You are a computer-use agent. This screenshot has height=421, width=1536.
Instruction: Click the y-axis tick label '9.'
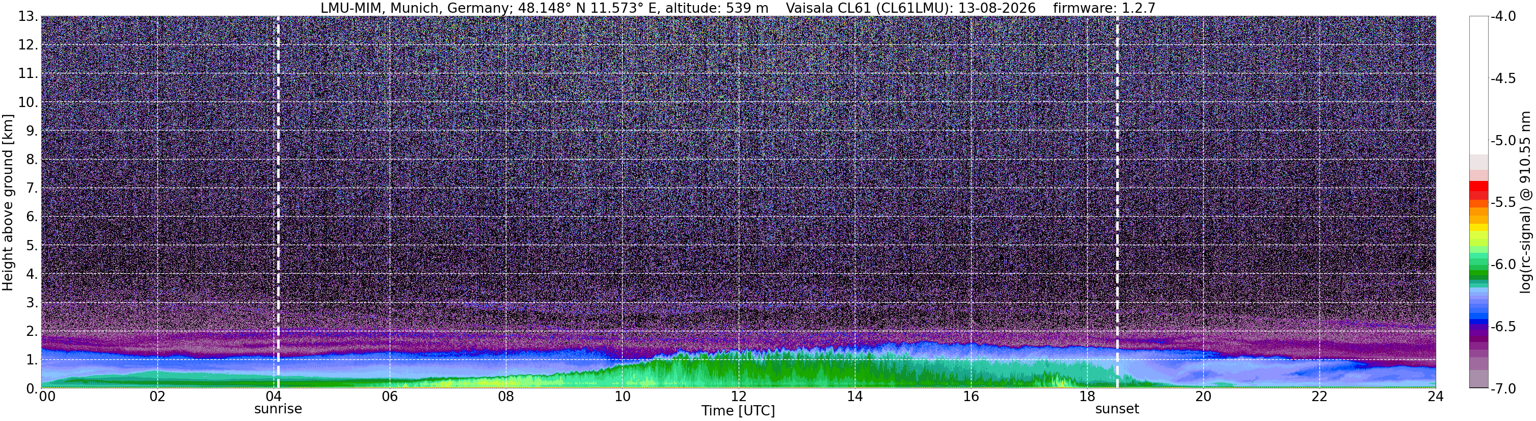[x=33, y=130]
